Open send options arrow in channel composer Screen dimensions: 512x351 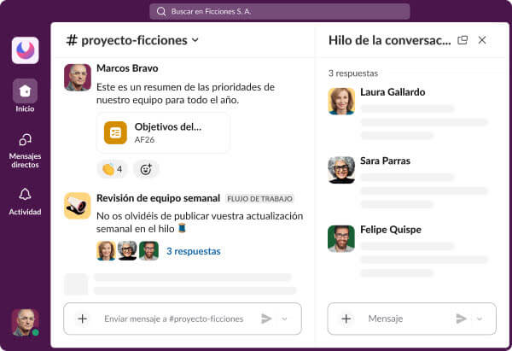[x=285, y=319]
